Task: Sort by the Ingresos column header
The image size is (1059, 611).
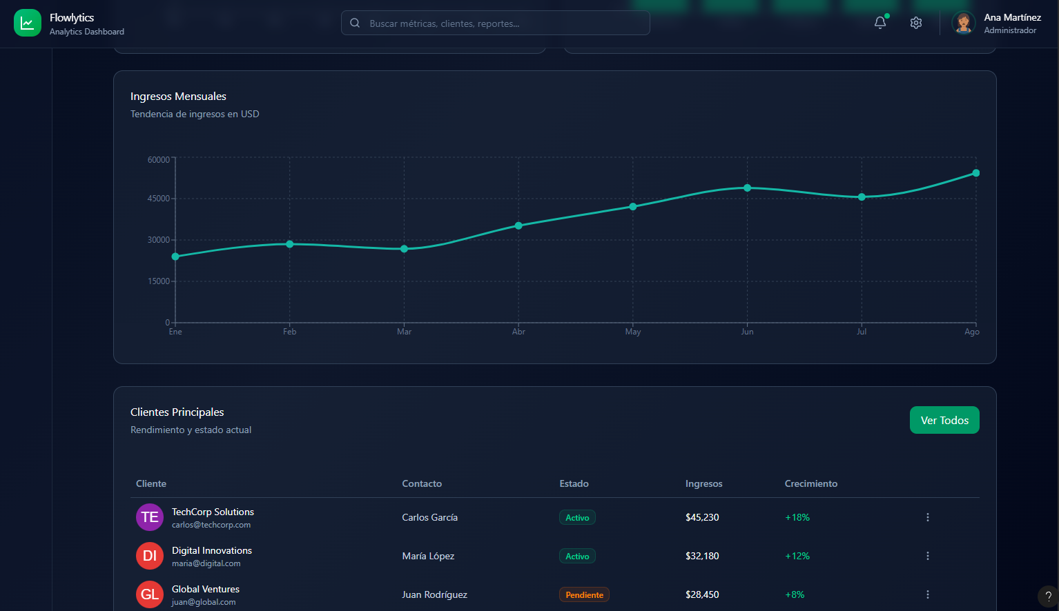Action: (x=703, y=483)
